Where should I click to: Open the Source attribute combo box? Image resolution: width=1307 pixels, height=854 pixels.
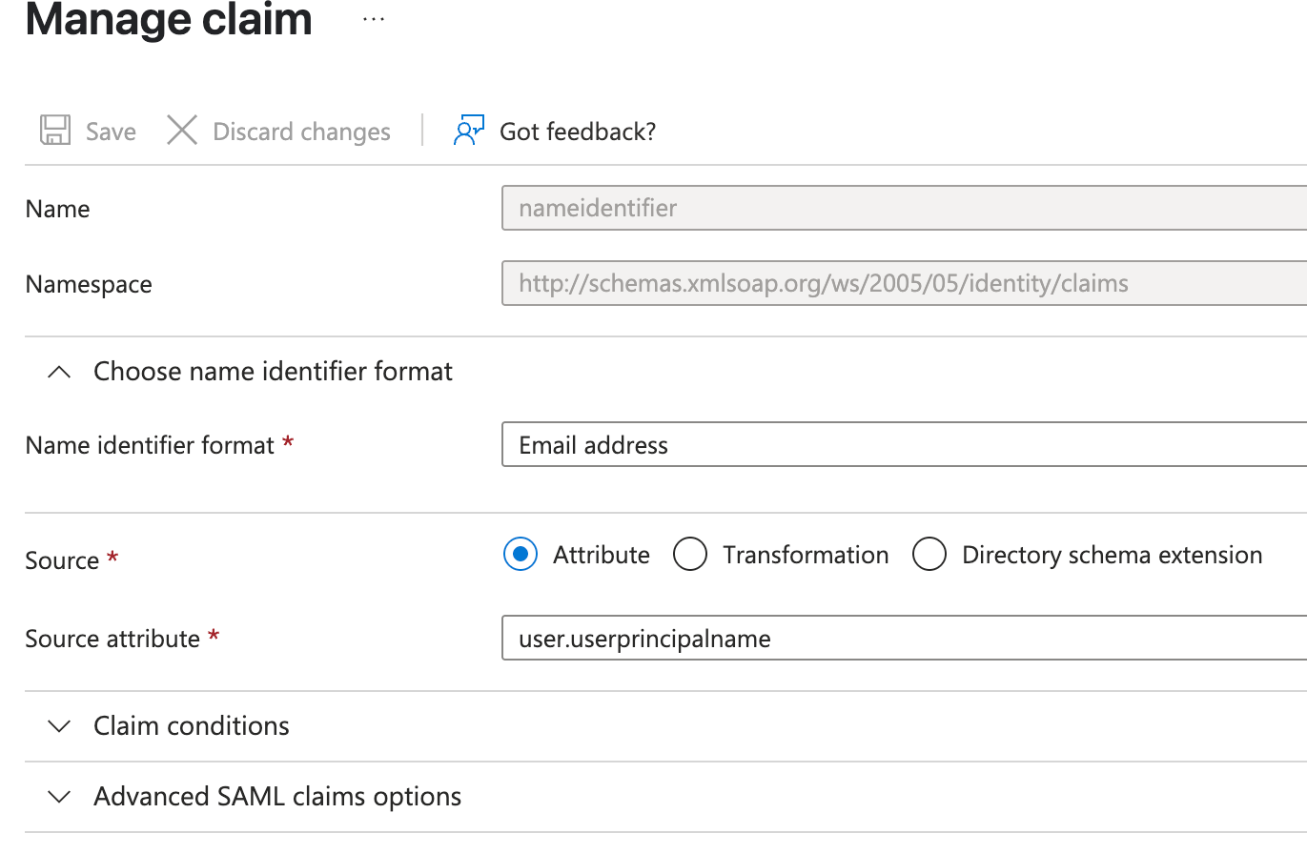click(x=902, y=639)
